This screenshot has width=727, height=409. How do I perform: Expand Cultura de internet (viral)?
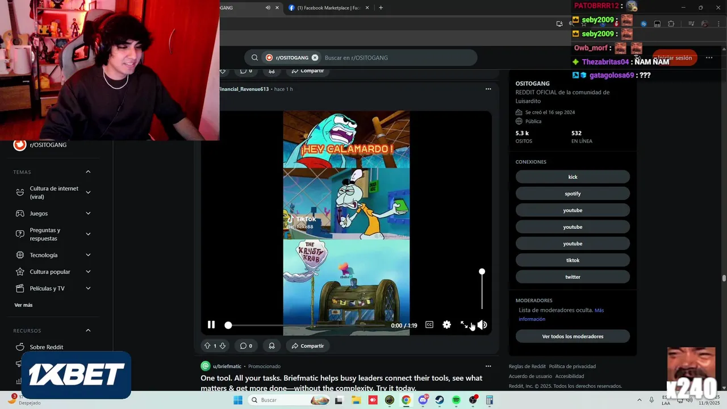point(88,193)
